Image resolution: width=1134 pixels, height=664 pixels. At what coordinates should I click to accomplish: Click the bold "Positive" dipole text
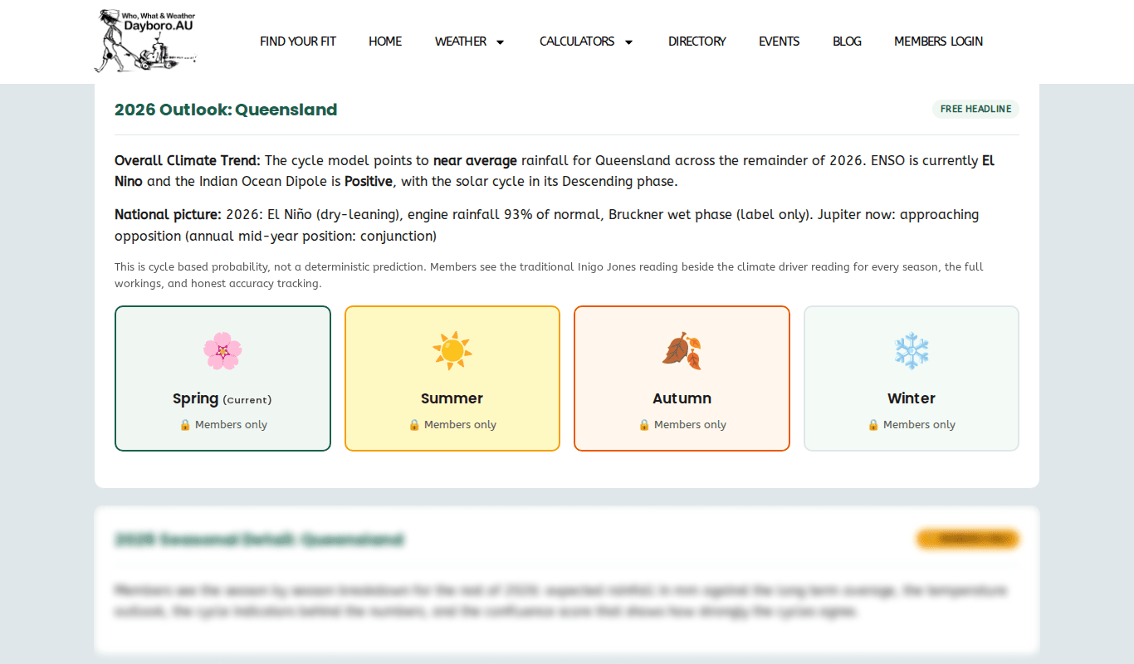point(369,181)
